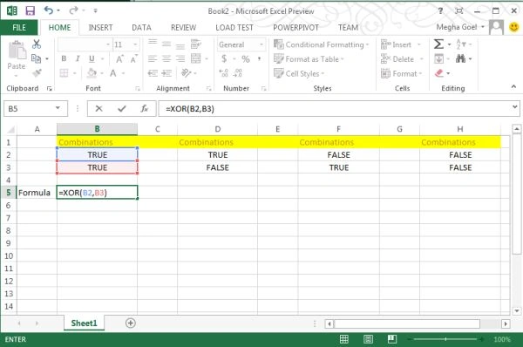Switch to the DATA tab
523x347 pixels.
(x=141, y=27)
